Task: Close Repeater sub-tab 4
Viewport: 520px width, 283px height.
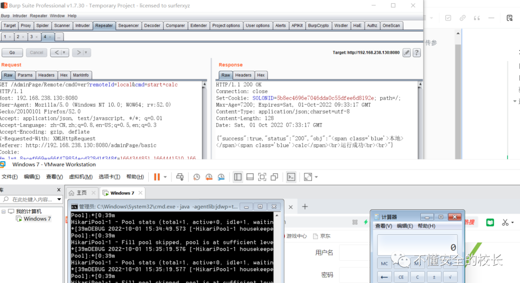Action: [50, 37]
